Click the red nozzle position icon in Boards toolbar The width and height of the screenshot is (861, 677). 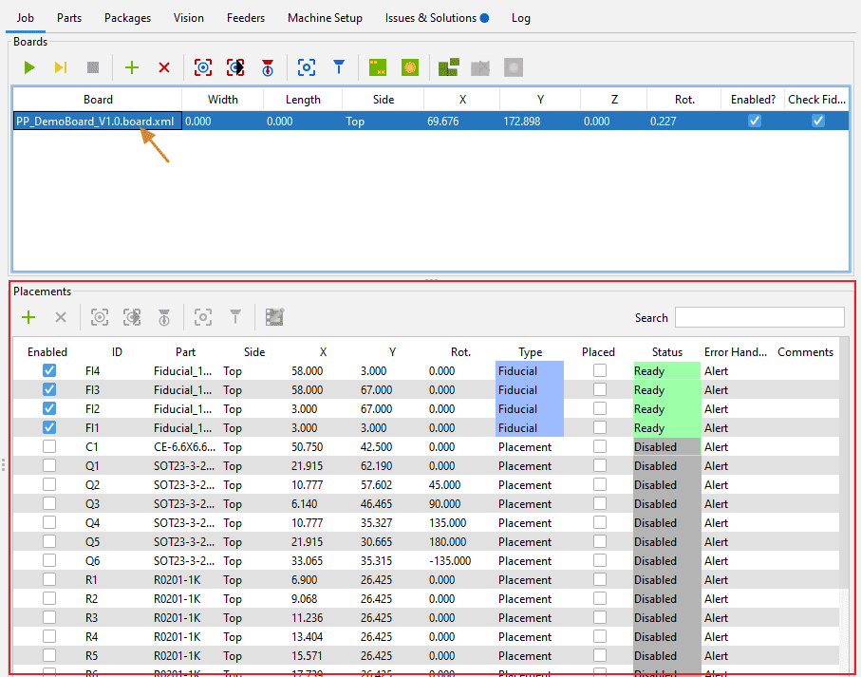pyautogui.click(x=268, y=67)
